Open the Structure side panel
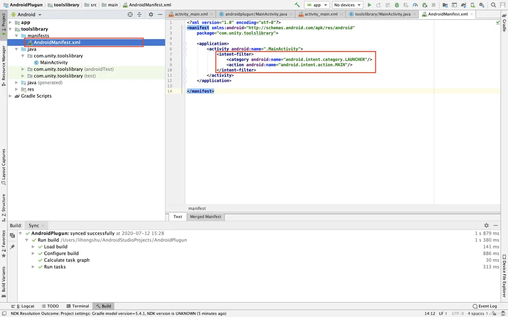Image resolution: width=508 pixels, height=317 pixels. [x=3, y=207]
